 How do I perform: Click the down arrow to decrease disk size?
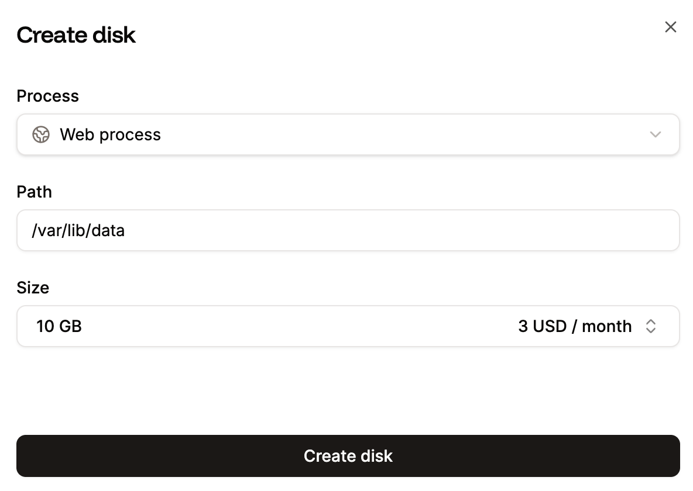tap(651, 330)
